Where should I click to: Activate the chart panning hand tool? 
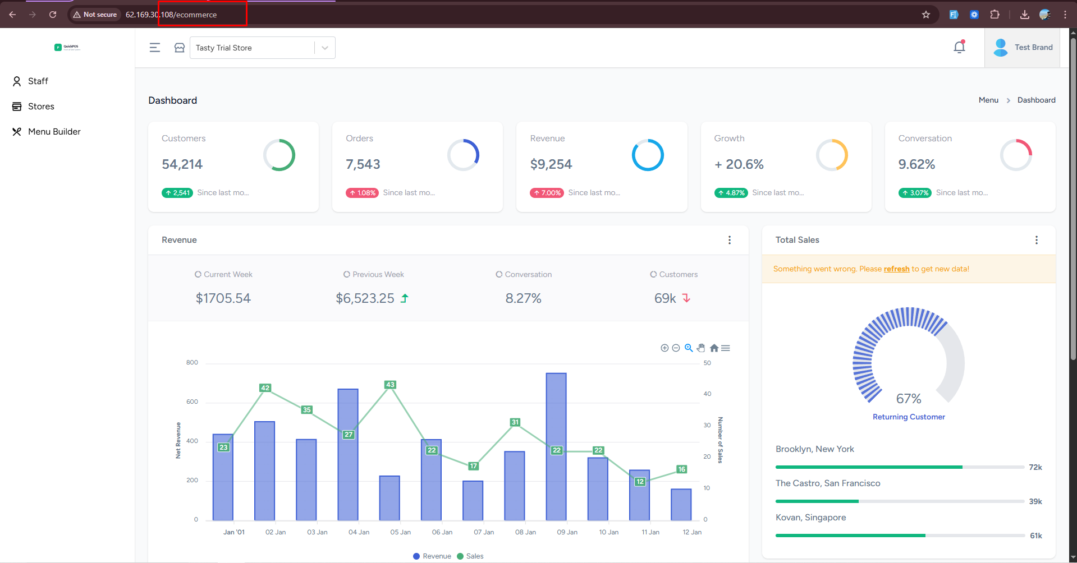(701, 348)
